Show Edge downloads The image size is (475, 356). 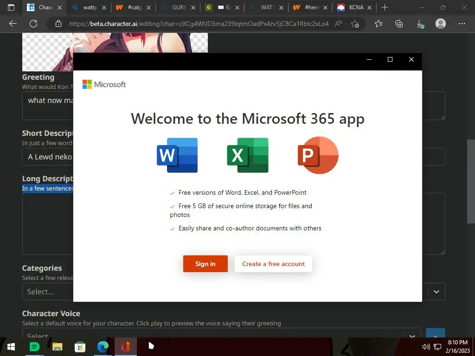pyautogui.click(x=420, y=24)
